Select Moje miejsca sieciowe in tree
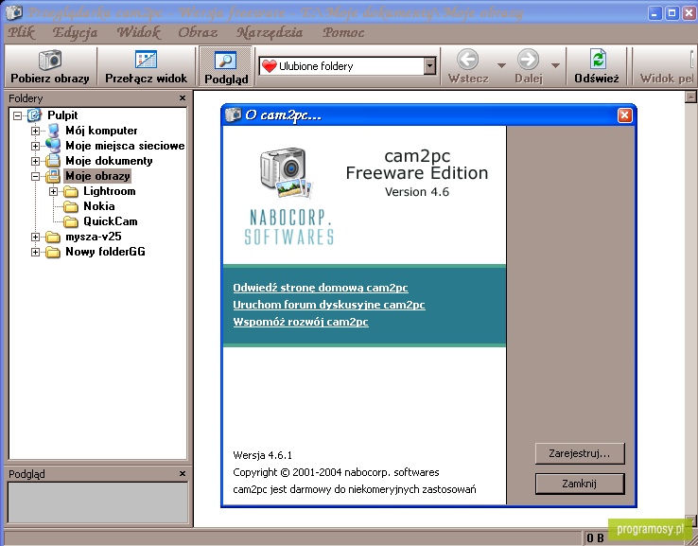This screenshot has height=546, width=698. (125, 146)
